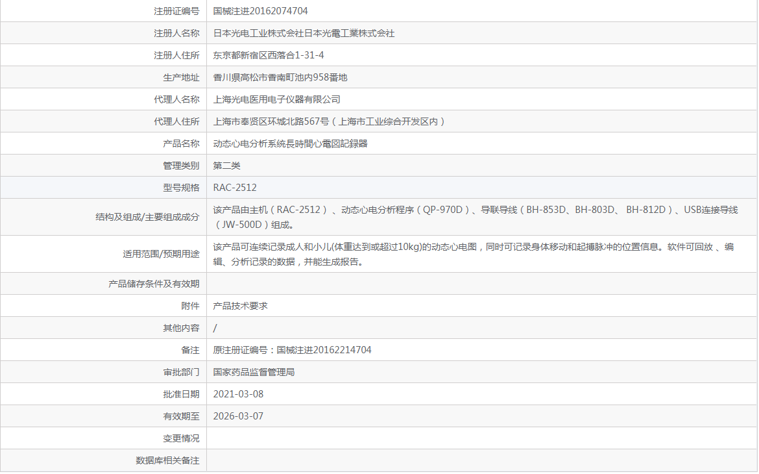This screenshot has height=474, width=759.
Task: Select the 审批部门 label
Action: [x=181, y=372]
